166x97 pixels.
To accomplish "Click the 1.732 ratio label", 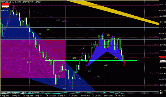I will [115, 58].
